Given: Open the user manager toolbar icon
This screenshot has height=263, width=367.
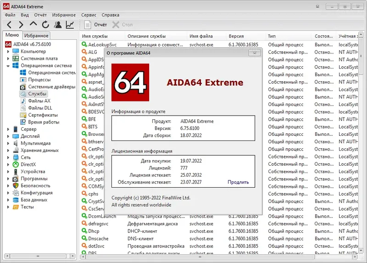Looking at the screenshot, I should click(58, 25).
